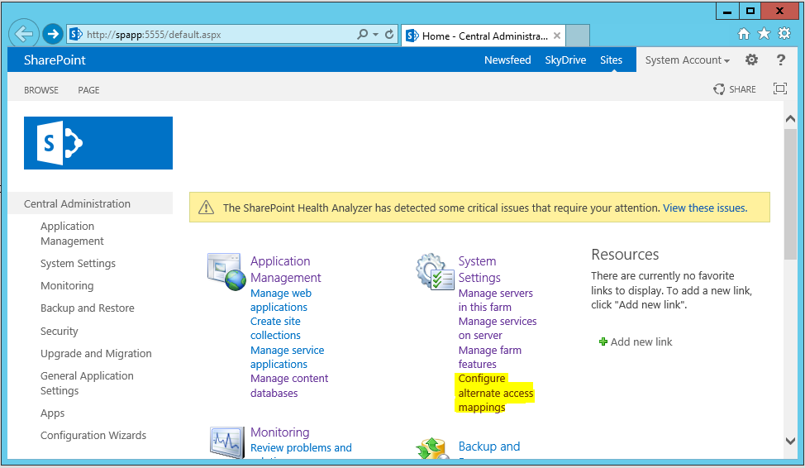Screen dimensions: 805x468
Task: Click the scrollbar down arrow
Action: click(791, 442)
